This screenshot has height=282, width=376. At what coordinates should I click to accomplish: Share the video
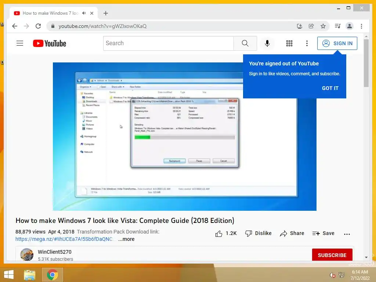[292, 233]
